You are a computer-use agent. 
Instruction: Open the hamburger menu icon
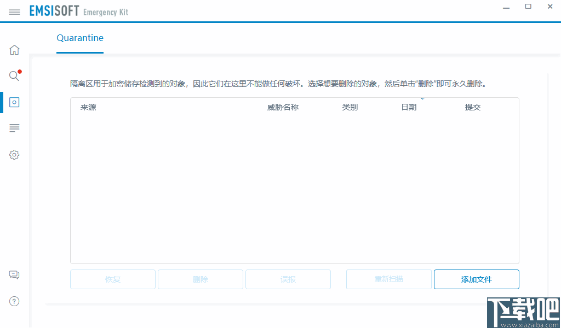click(14, 11)
